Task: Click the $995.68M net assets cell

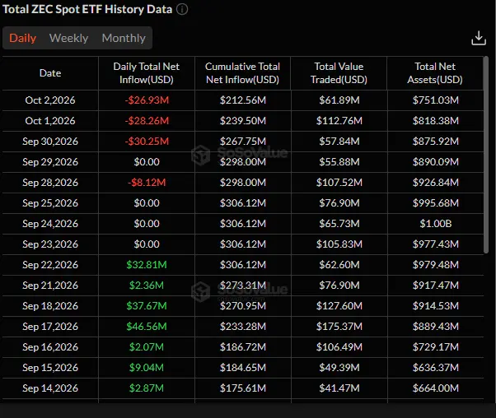Action: point(436,203)
